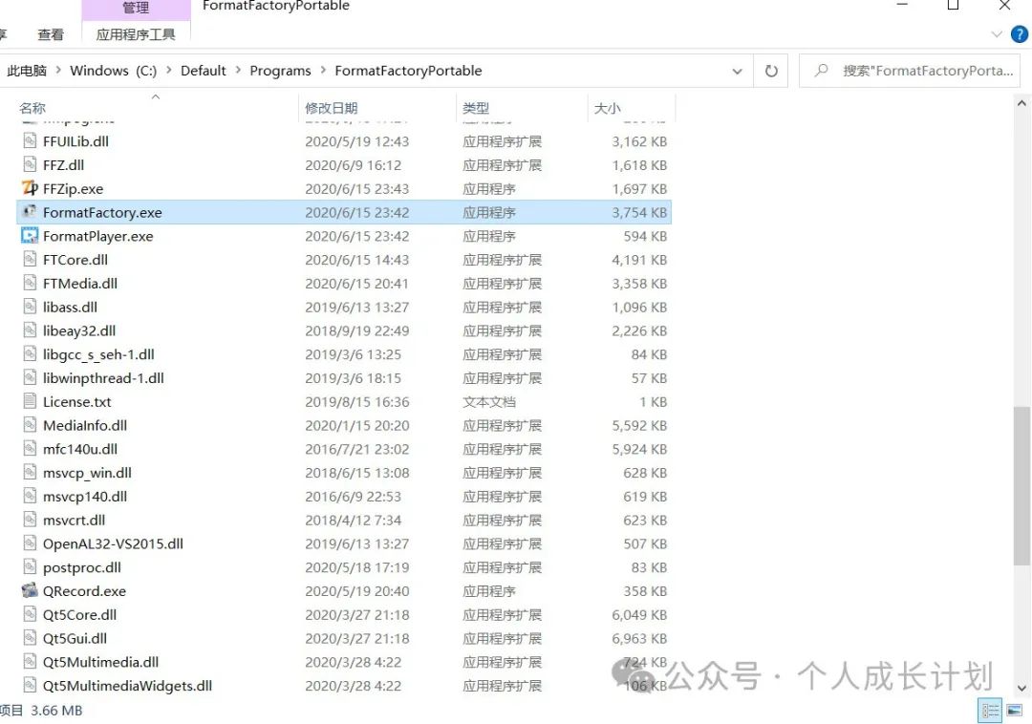Select the file named OpenAL32-VS2015.dll
The width and height of the screenshot is (1032, 724).
113,543
